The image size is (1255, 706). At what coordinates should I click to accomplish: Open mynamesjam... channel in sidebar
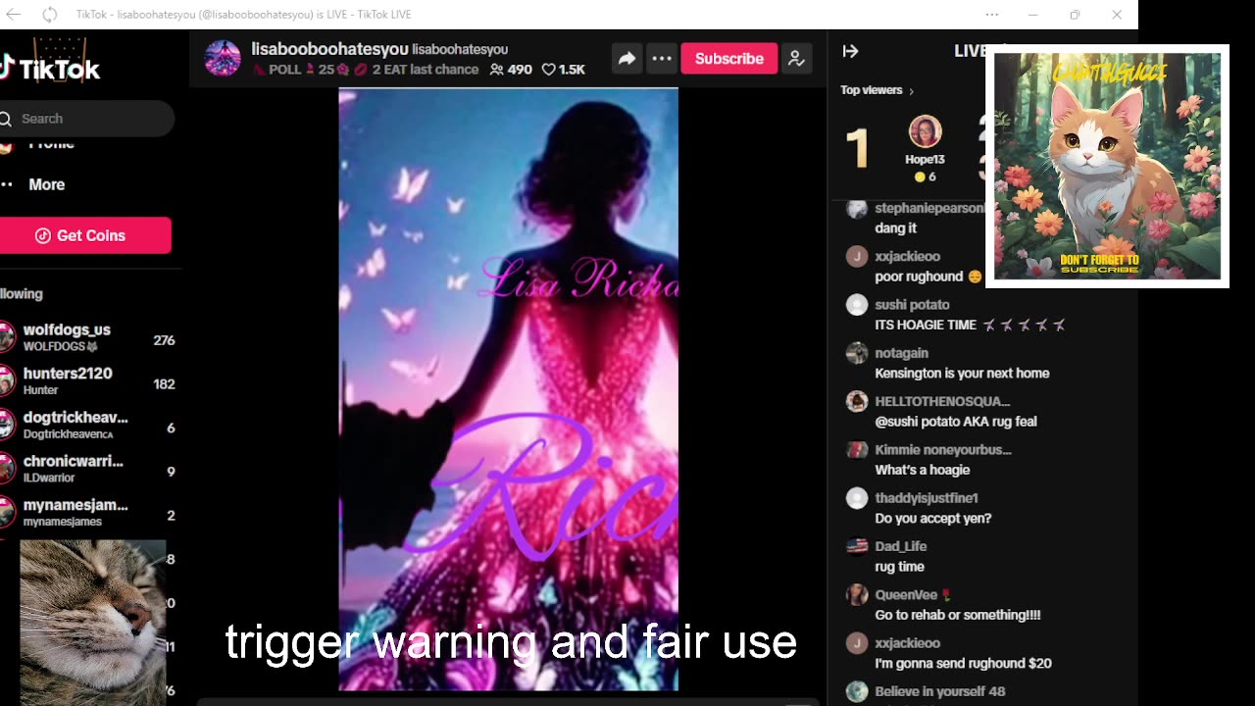tap(87, 512)
